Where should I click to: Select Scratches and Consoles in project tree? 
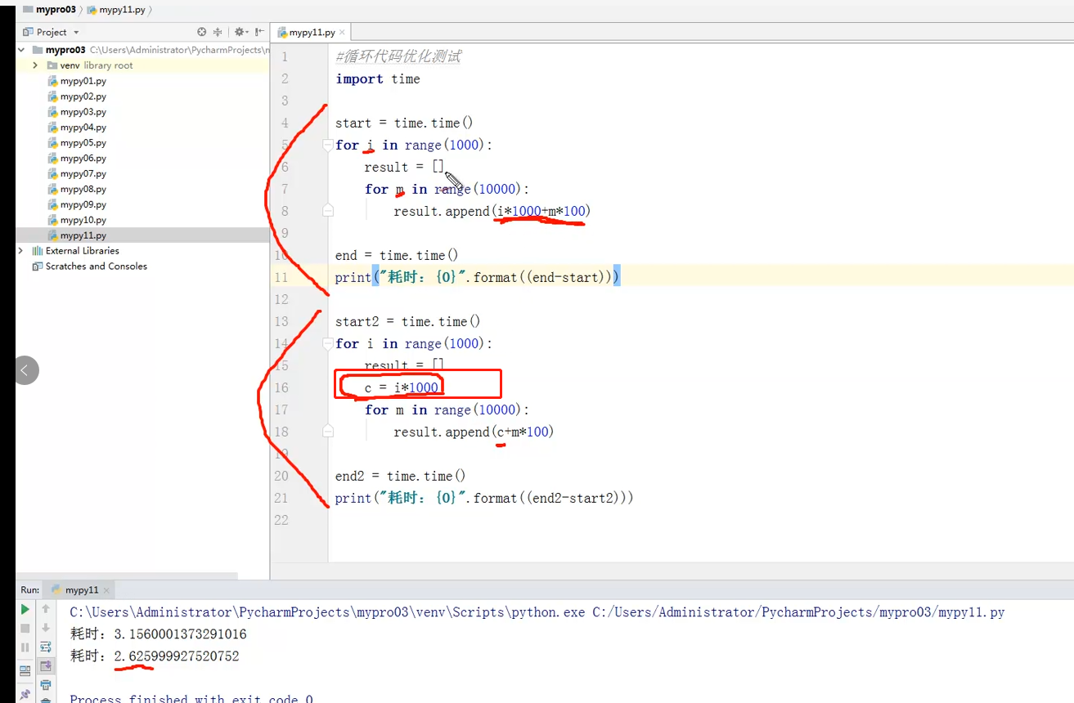coord(96,266)
